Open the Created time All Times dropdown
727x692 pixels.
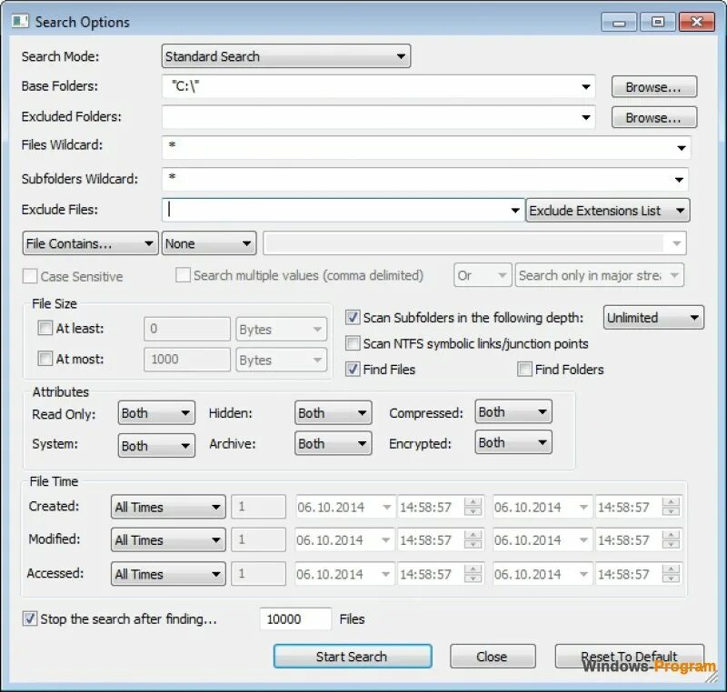pos(168,507)
